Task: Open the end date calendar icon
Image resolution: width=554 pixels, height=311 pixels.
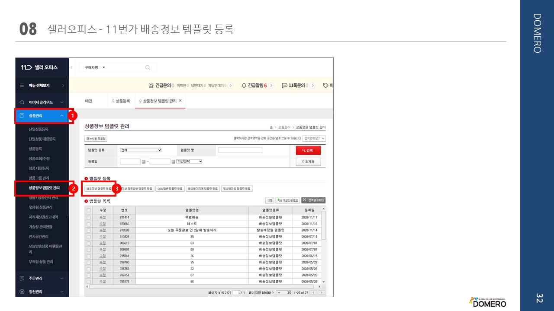Action: coord(173,162)
